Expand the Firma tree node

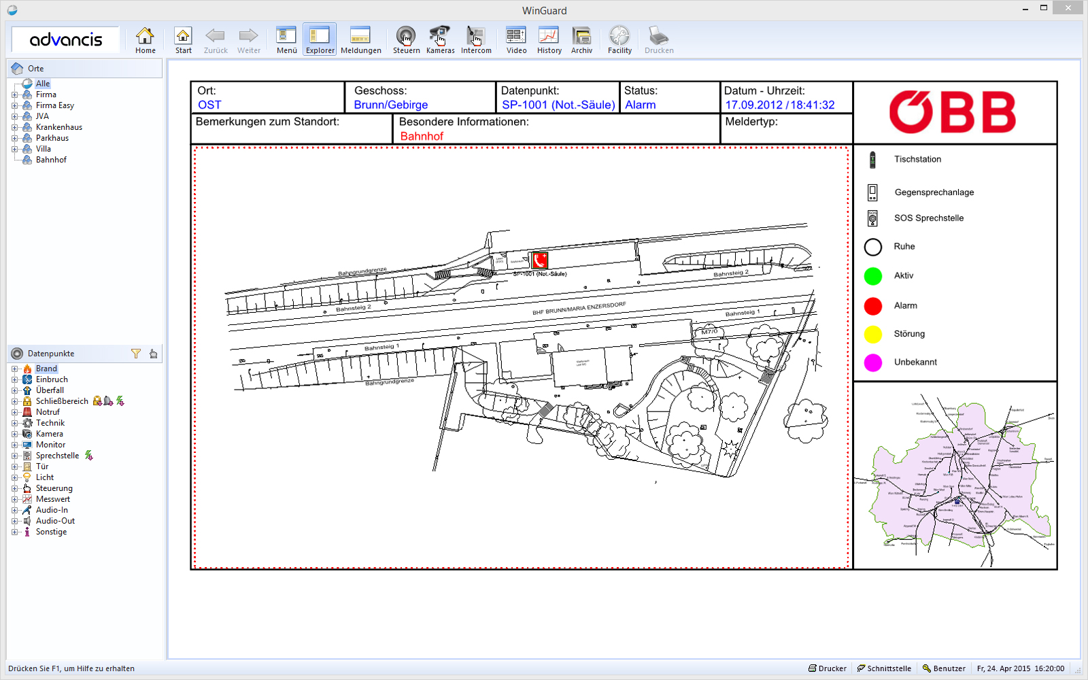point(14,95)
